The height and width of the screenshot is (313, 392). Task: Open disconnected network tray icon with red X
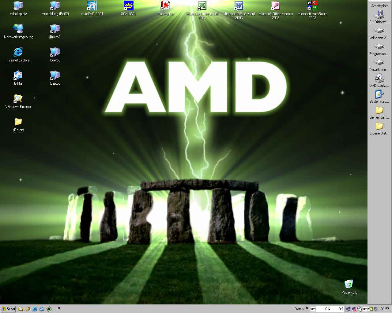[354, 309]
